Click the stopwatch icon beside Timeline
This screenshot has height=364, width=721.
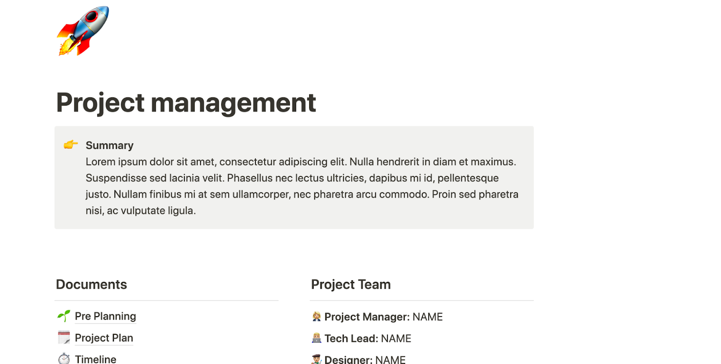coord(64,359)
